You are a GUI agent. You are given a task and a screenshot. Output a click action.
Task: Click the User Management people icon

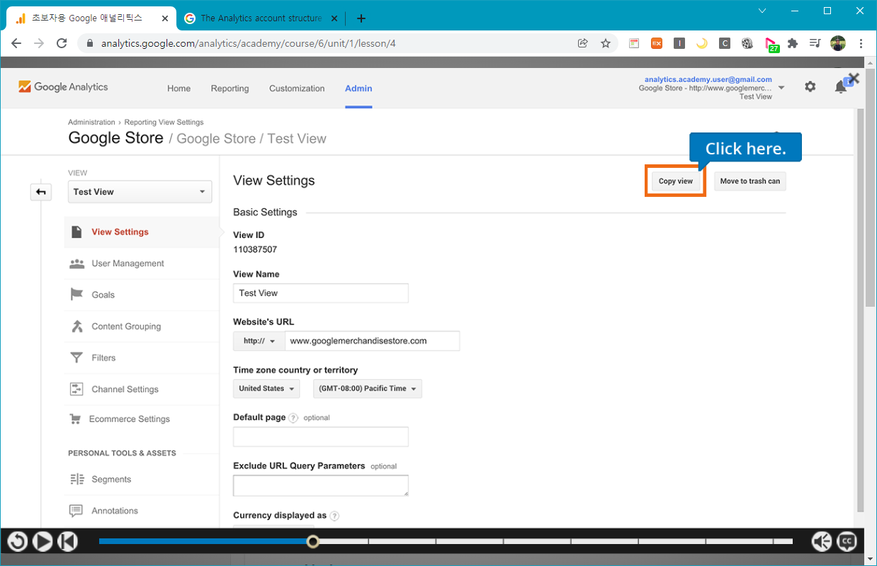(x=77, y=264)
